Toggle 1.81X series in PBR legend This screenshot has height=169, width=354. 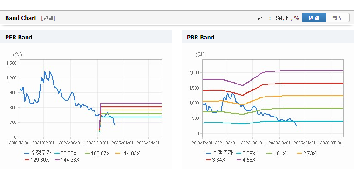[x=276, y=153]
